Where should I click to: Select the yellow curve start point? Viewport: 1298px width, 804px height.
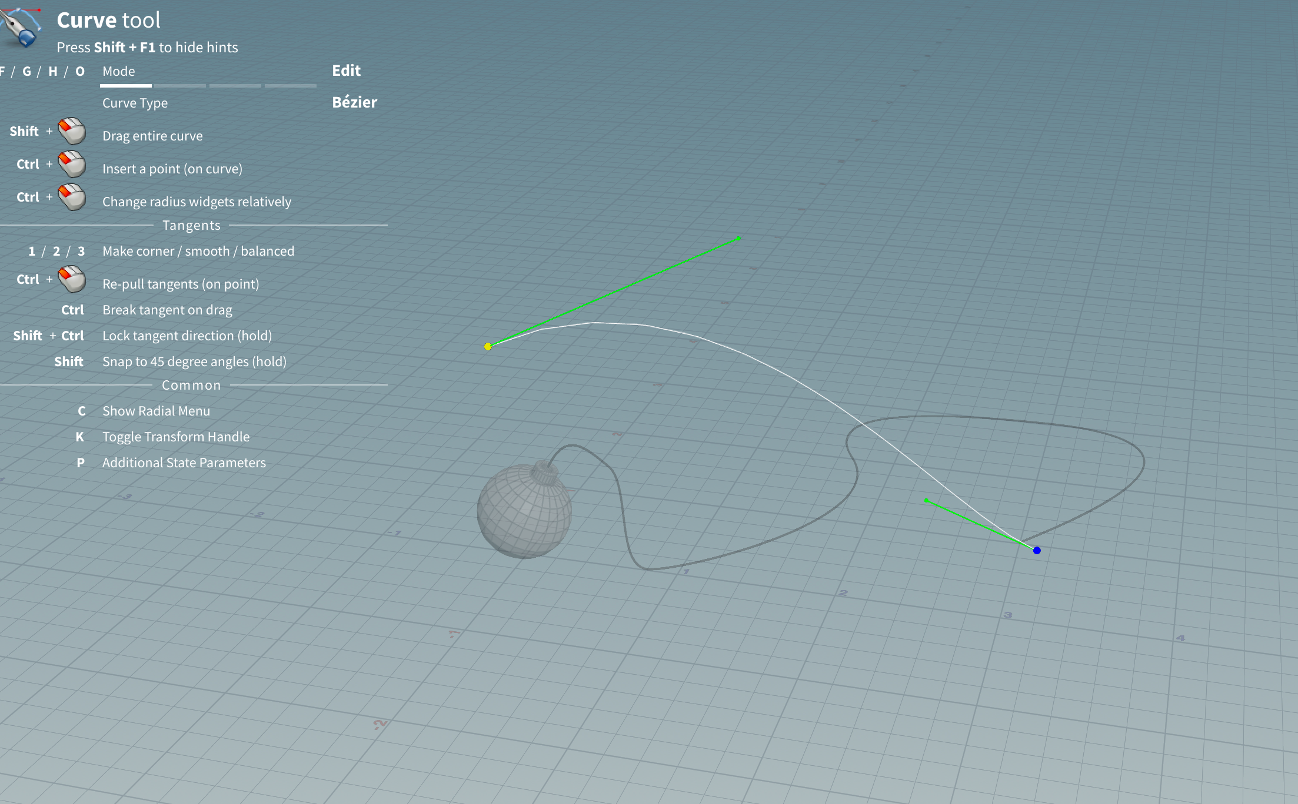point(488,346)
